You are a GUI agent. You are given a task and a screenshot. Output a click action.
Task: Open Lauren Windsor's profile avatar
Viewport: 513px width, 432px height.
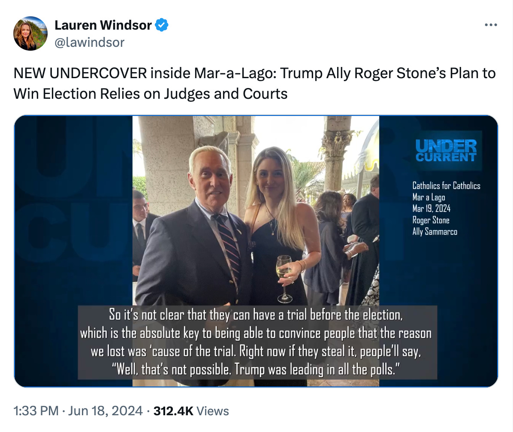(x=30, y=33)
